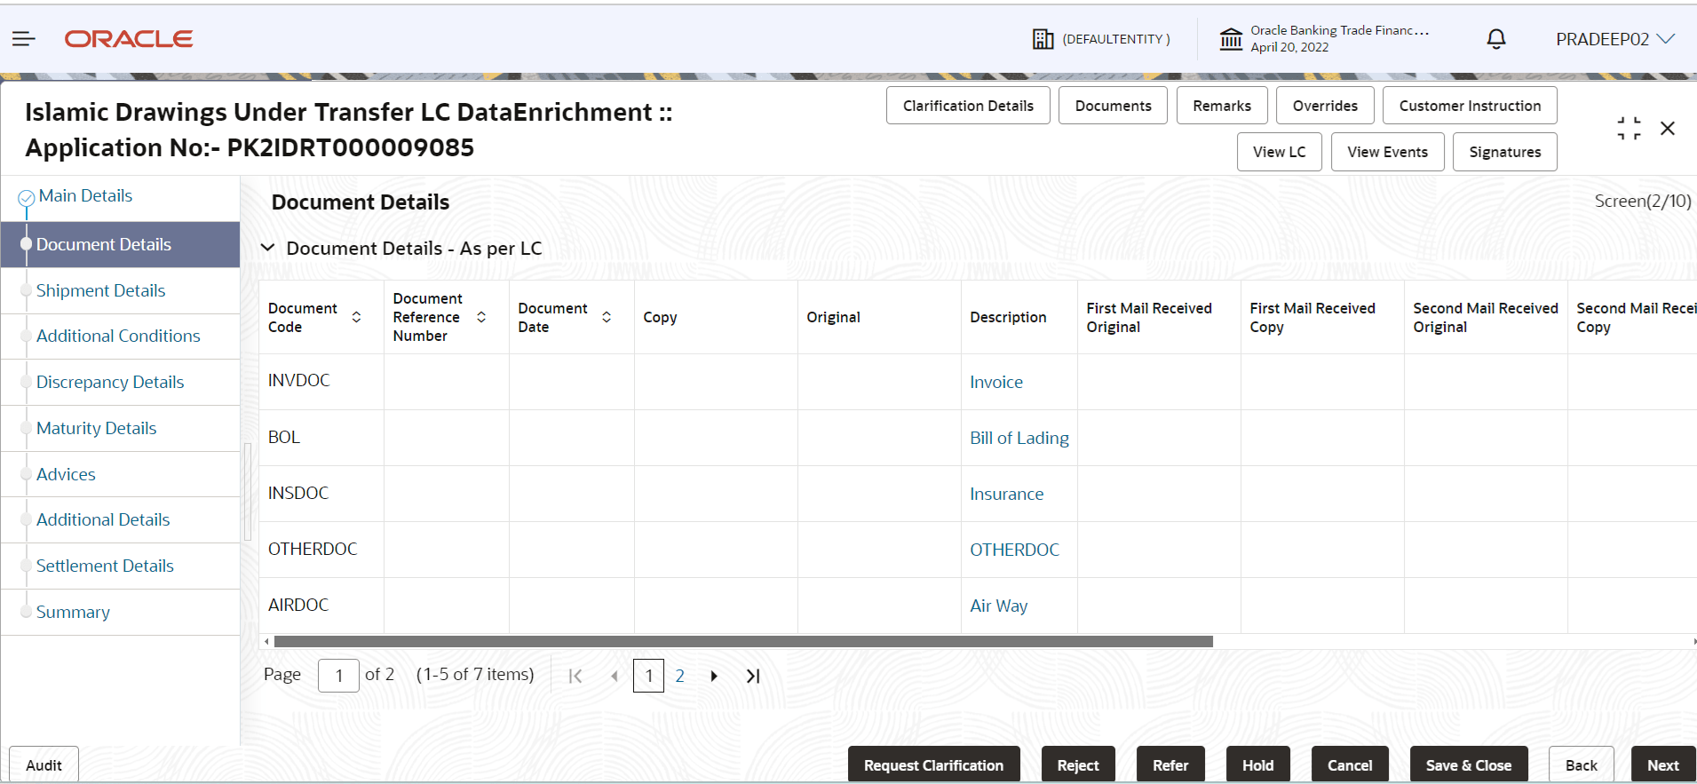The height and width of the screenshot is (784, 1697).
Task: Click the Documents button
Action: pyautogui.click(x=1113, y=106)
